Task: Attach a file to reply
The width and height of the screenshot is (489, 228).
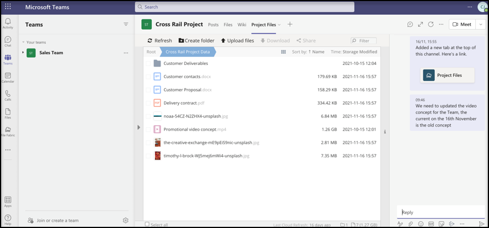Action: coord(410,224)
